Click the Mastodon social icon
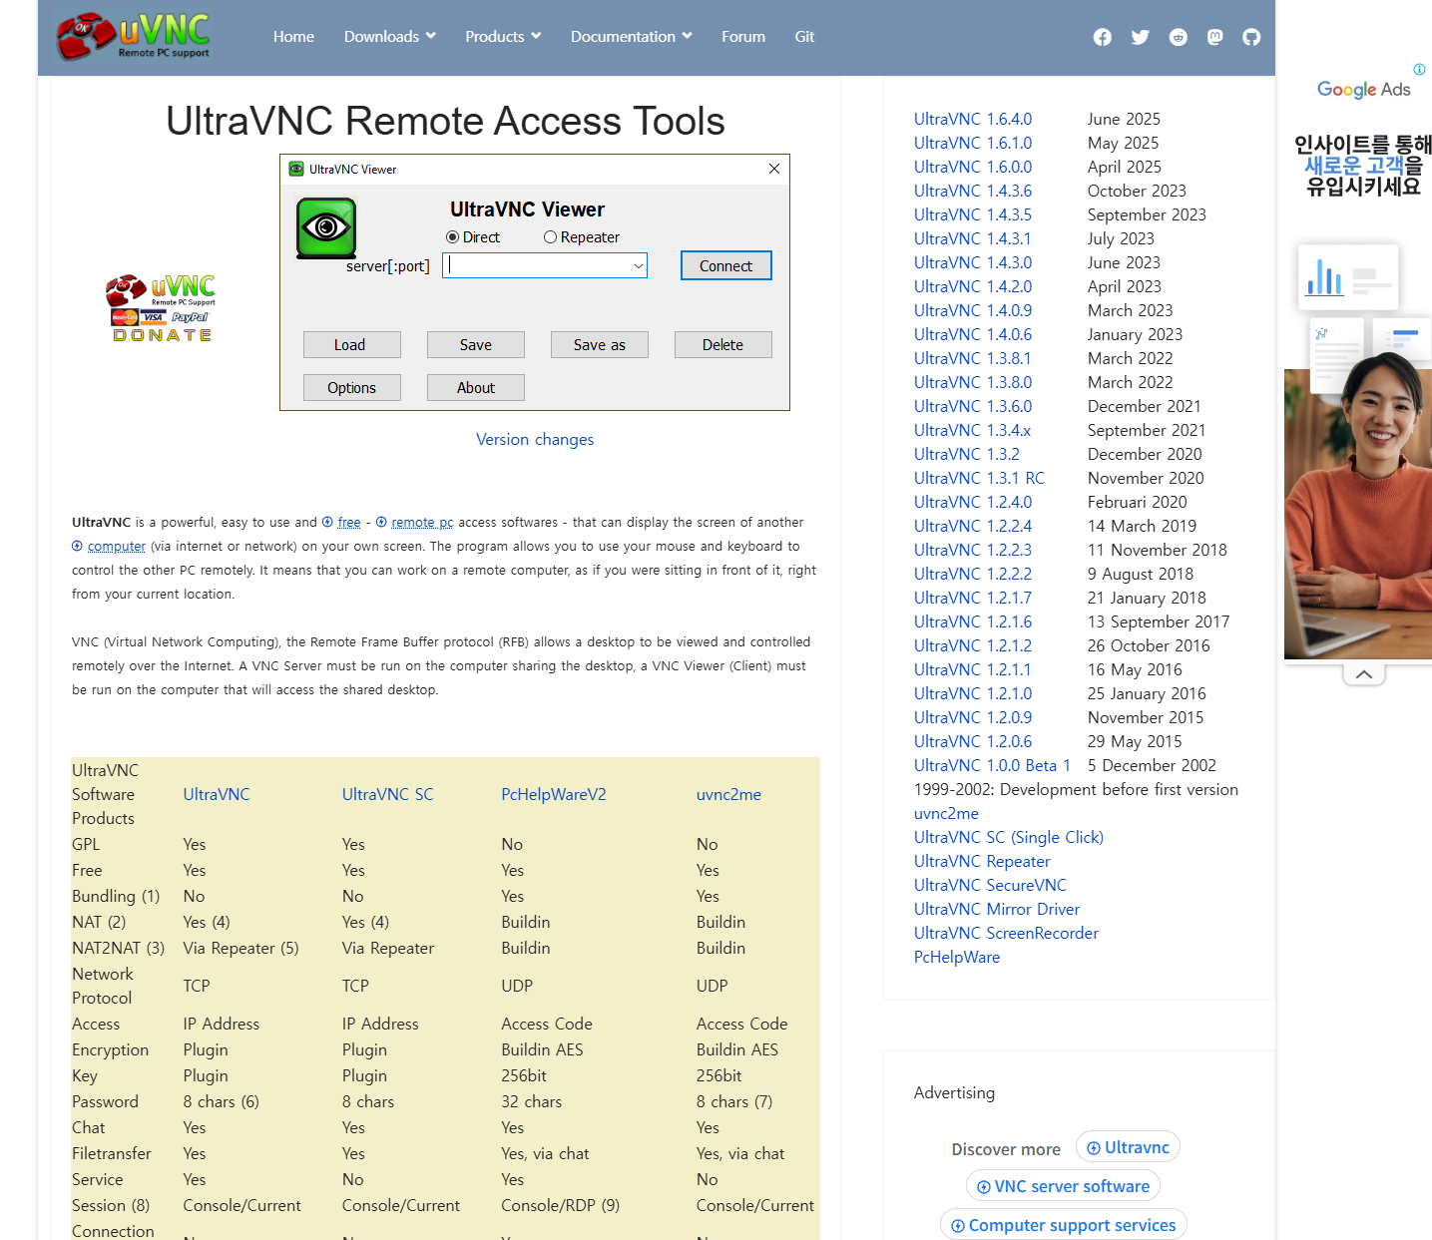This screenshot has height=1240, width=1432. click(x=1214, y=37)
